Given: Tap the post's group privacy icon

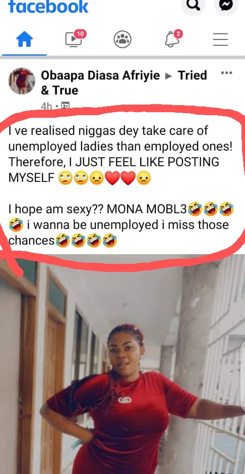Looking at the screenshot, I should tap(66, 106).
